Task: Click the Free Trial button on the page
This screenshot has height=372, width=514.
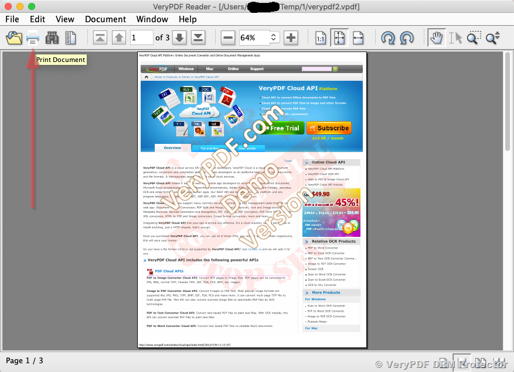Action: 282,128
